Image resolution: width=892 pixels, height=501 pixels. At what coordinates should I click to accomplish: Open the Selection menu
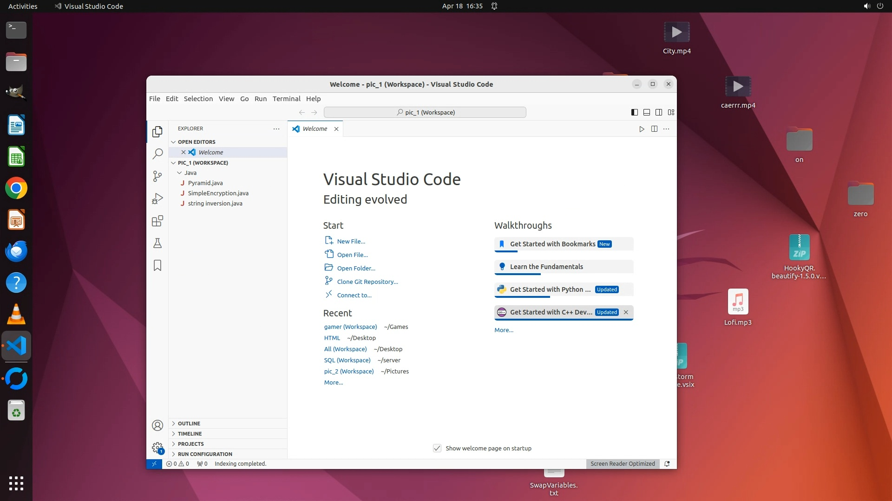198,99
